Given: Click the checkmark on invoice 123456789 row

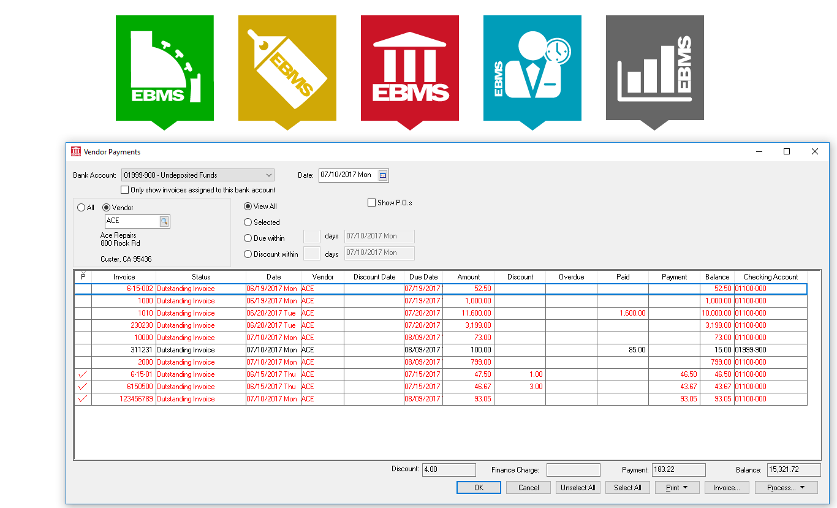Looking at the screenshot, I should [83, 399].
